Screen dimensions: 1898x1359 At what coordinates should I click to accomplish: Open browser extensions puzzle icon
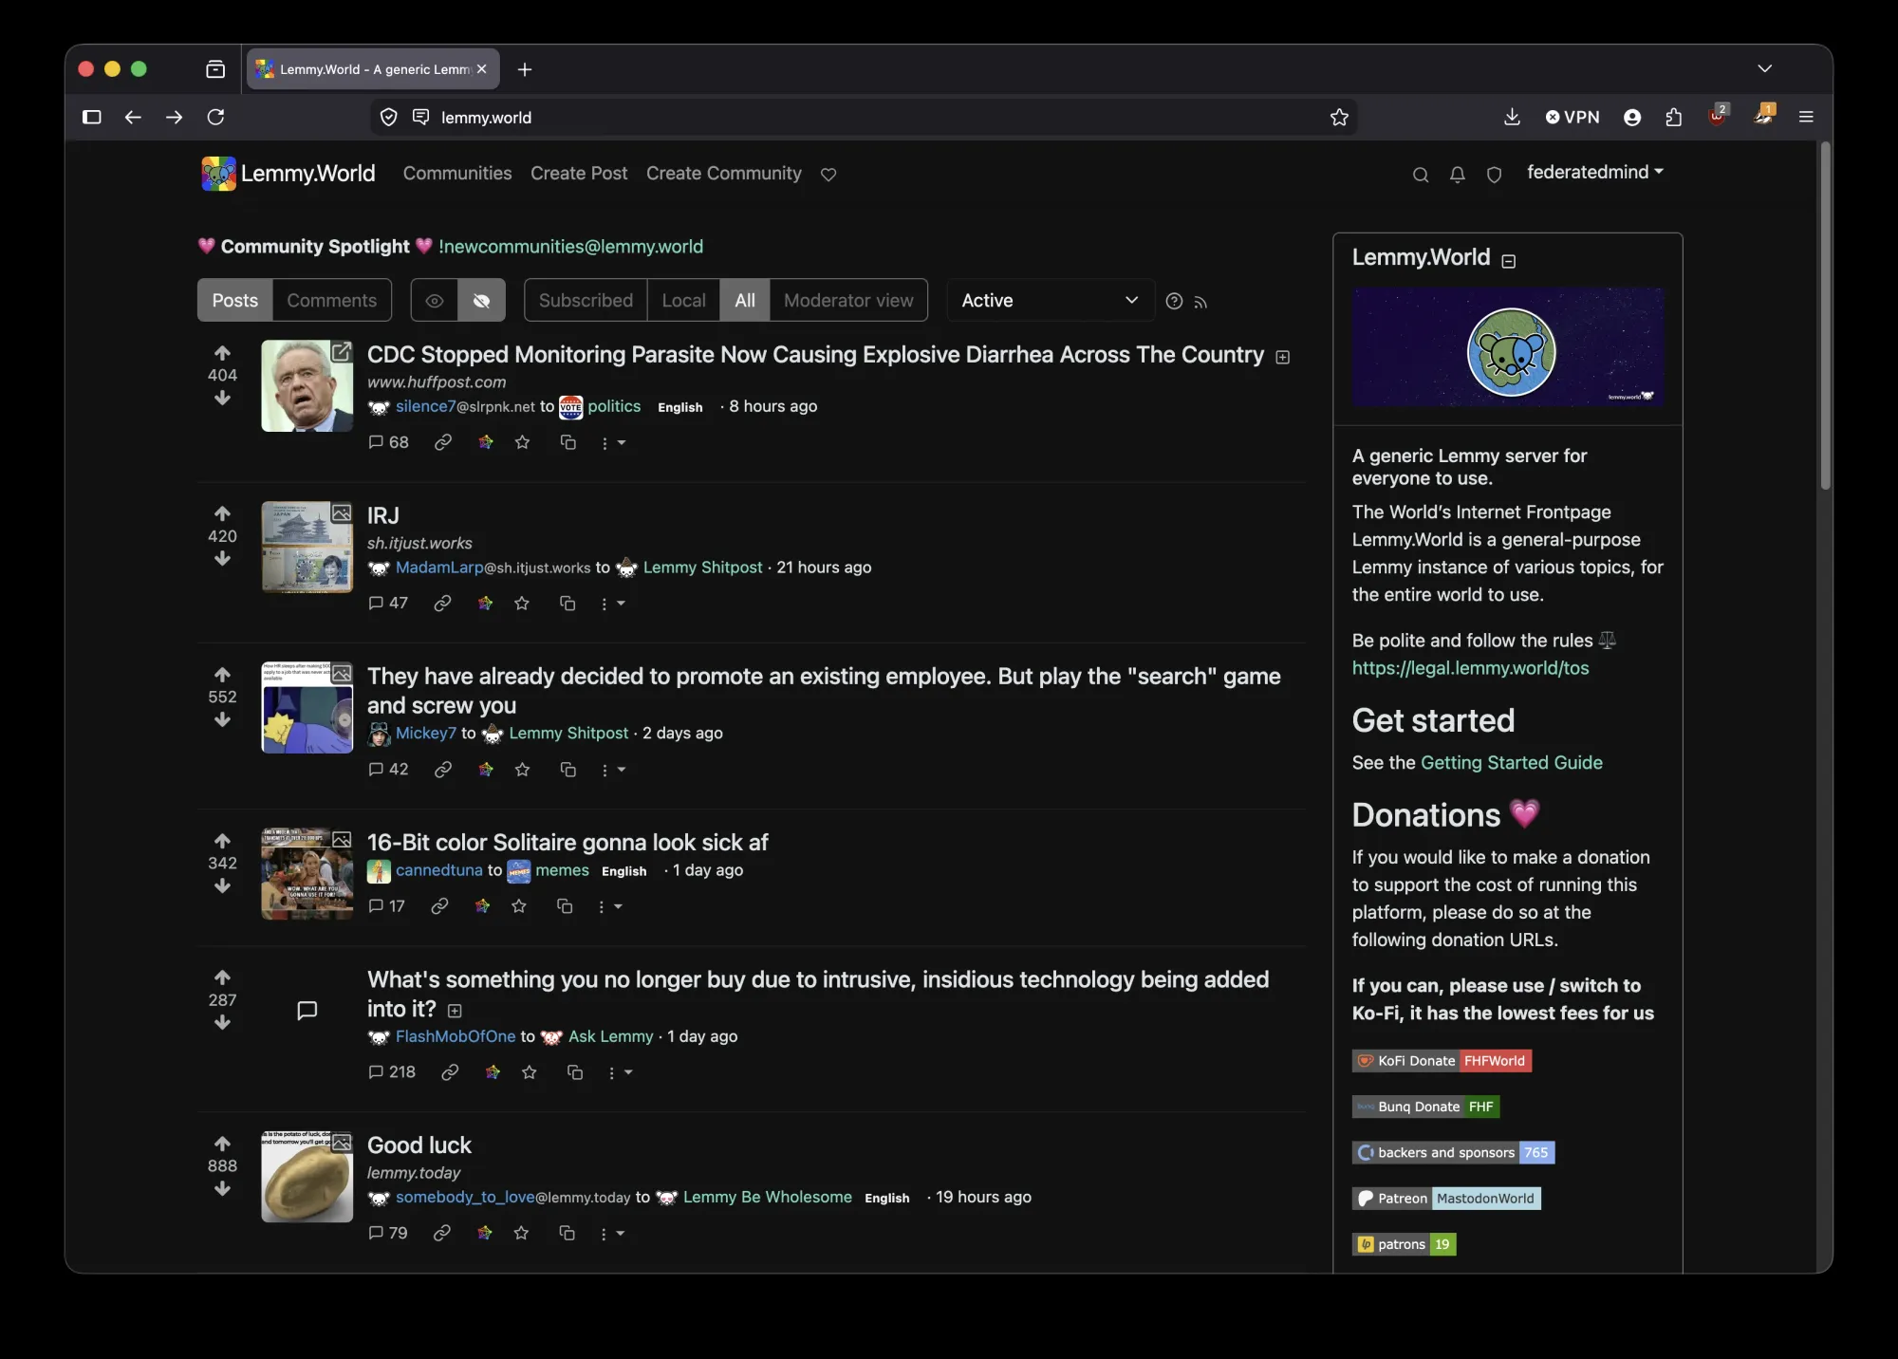coord(1674,117)
